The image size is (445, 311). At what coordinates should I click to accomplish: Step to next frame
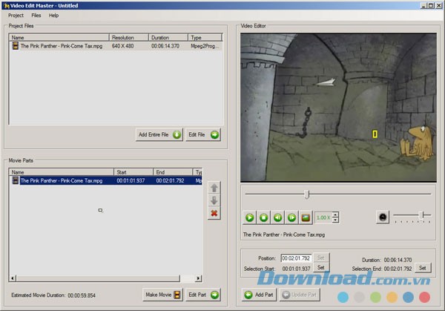point(291,217)
